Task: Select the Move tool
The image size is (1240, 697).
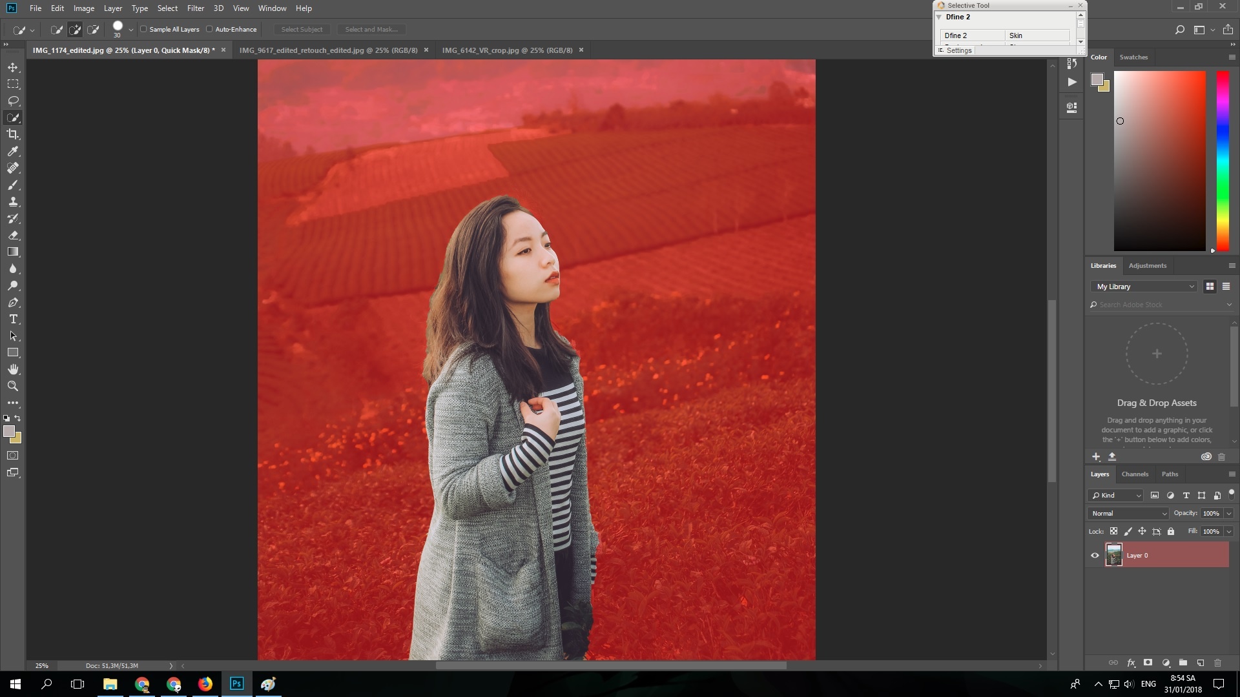Action: (x=13, y=66)
